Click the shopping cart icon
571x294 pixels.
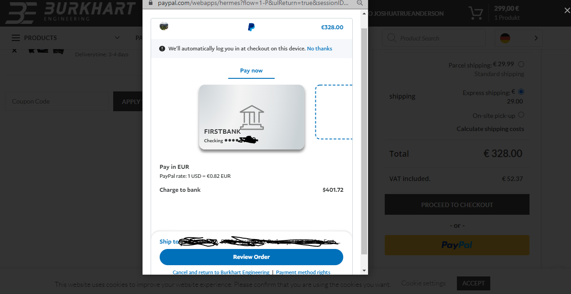click(x=475, y=13)
